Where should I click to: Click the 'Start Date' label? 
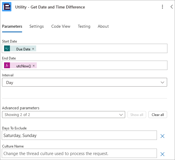[10, 41]
